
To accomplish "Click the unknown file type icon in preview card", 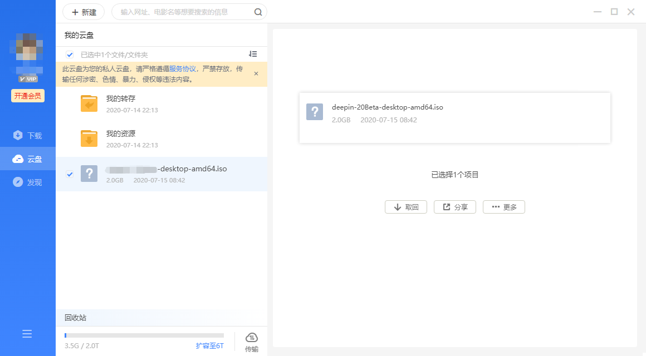I will tap(315, 111).
